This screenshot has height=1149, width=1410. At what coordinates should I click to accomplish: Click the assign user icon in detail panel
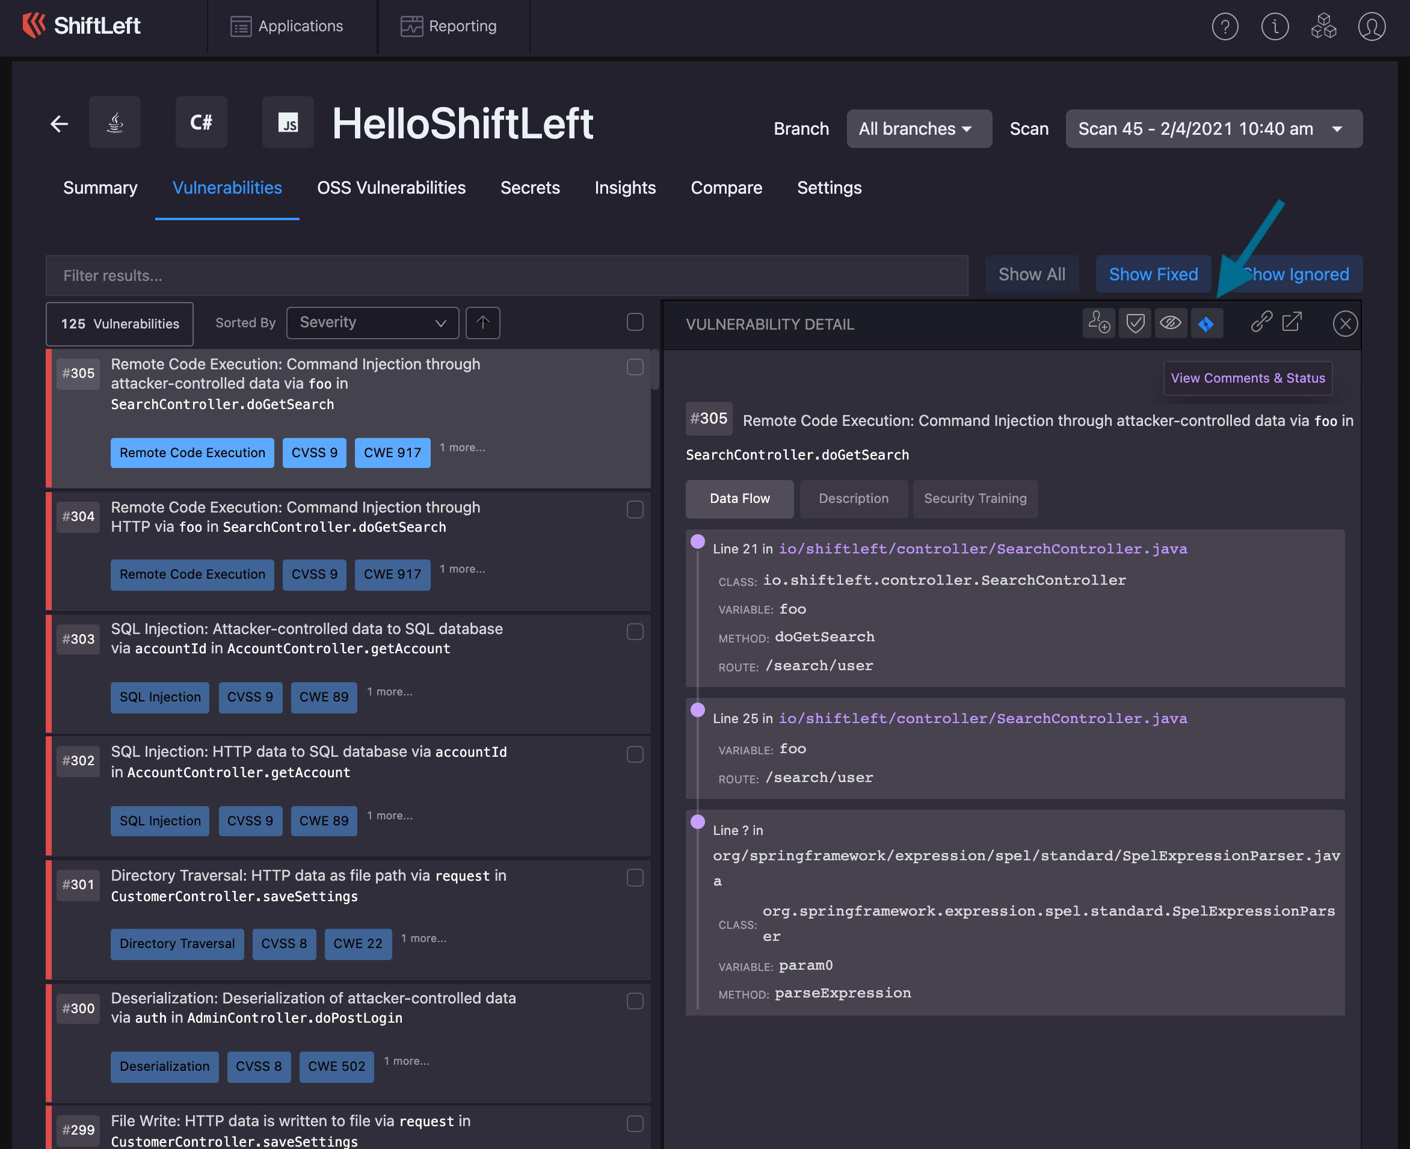[1099, 323]
